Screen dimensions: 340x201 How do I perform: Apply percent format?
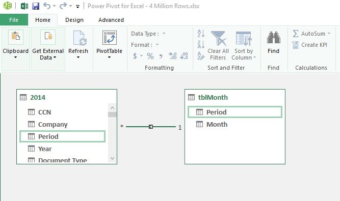pyautogui.click(x=150, y=56)
